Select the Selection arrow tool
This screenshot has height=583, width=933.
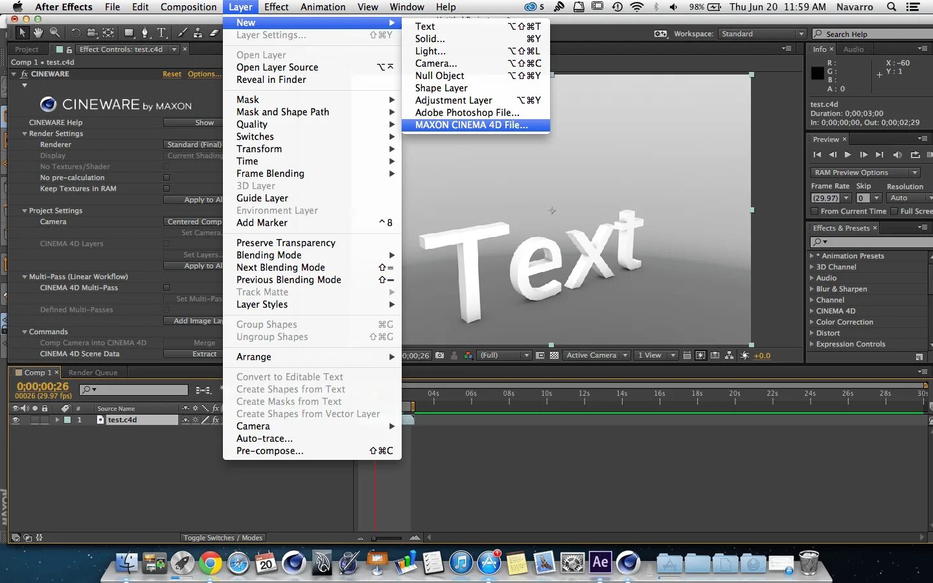[23, 33]
